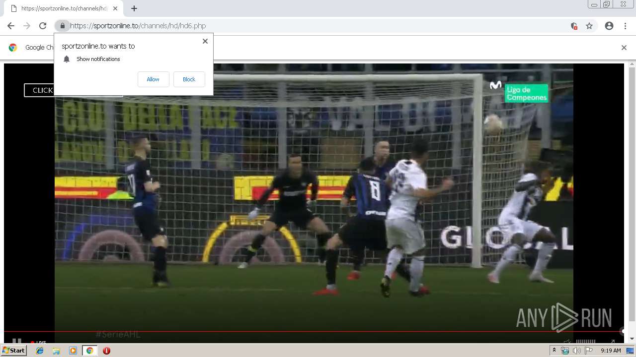Image resolution: width=636 pixels, height=357 pixels.
Task: Open the Action Center flag icon
Action: coord(588,351)
